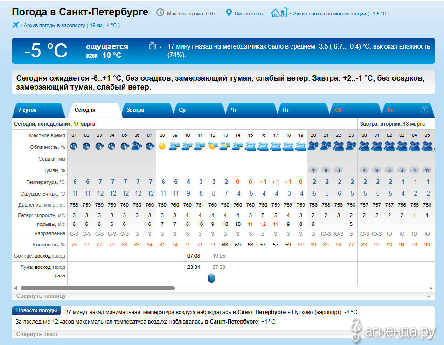
Task: Click 'Сегодня, понедельник, 17 марта' header
Action: coord(55,124)
